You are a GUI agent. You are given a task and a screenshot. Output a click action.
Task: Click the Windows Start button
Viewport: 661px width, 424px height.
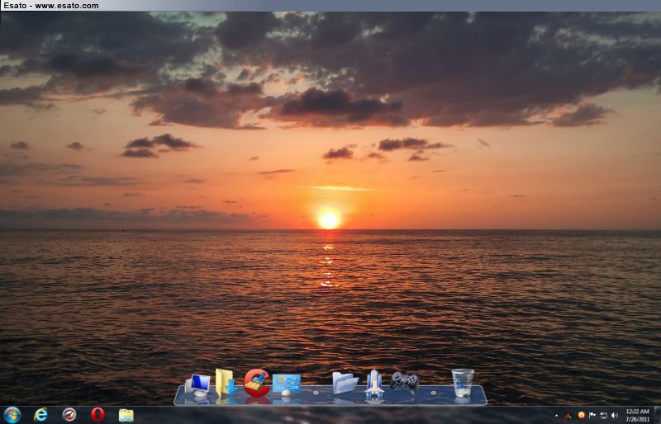12,415
